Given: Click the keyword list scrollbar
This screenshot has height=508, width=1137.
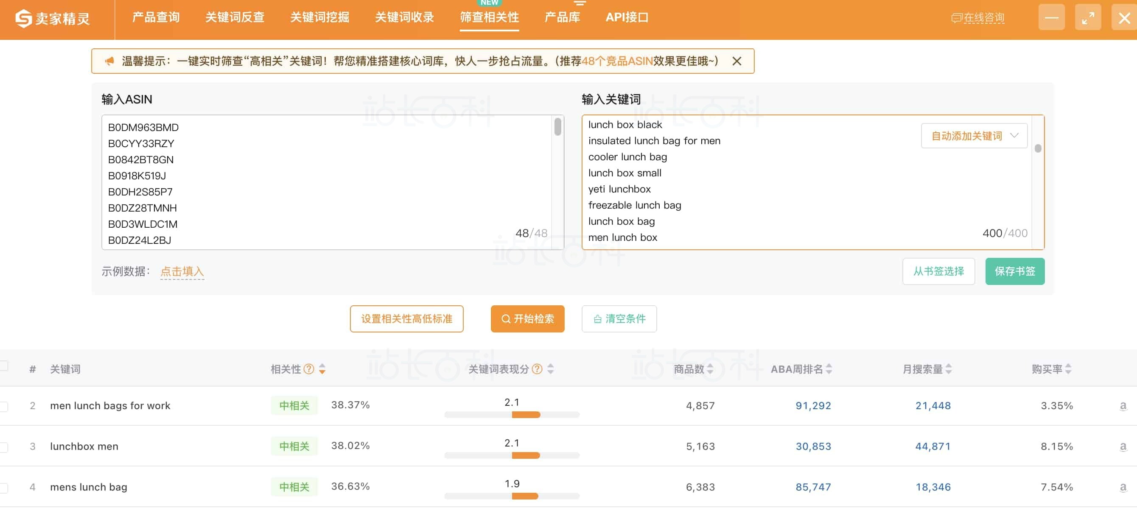Looking at the screenshot, I should pyautogui.click(x=1038, y=148).
